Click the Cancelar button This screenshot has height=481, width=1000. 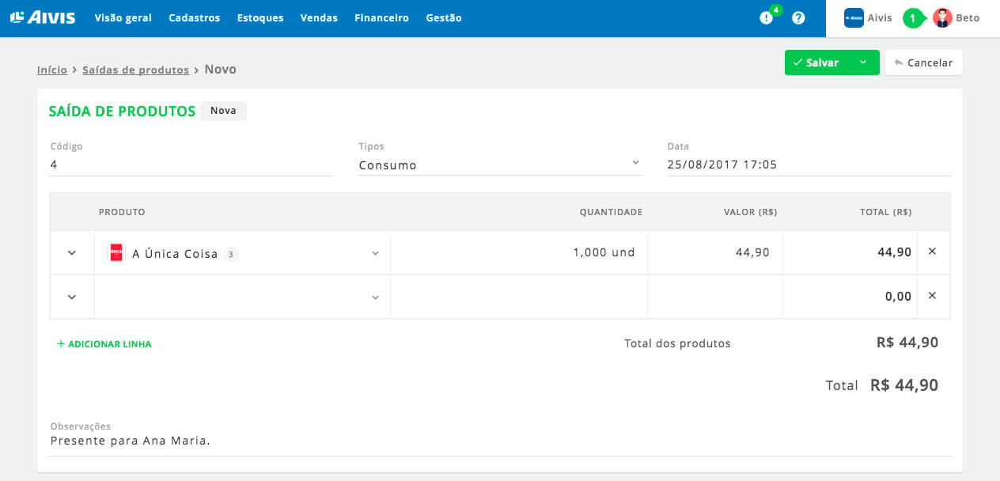(923, 62)
